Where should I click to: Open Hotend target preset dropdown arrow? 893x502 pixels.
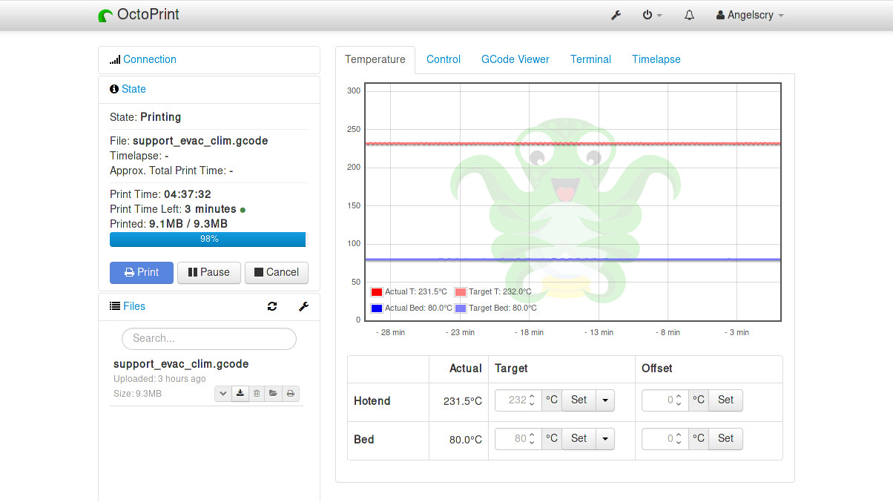tap(606, 400)
